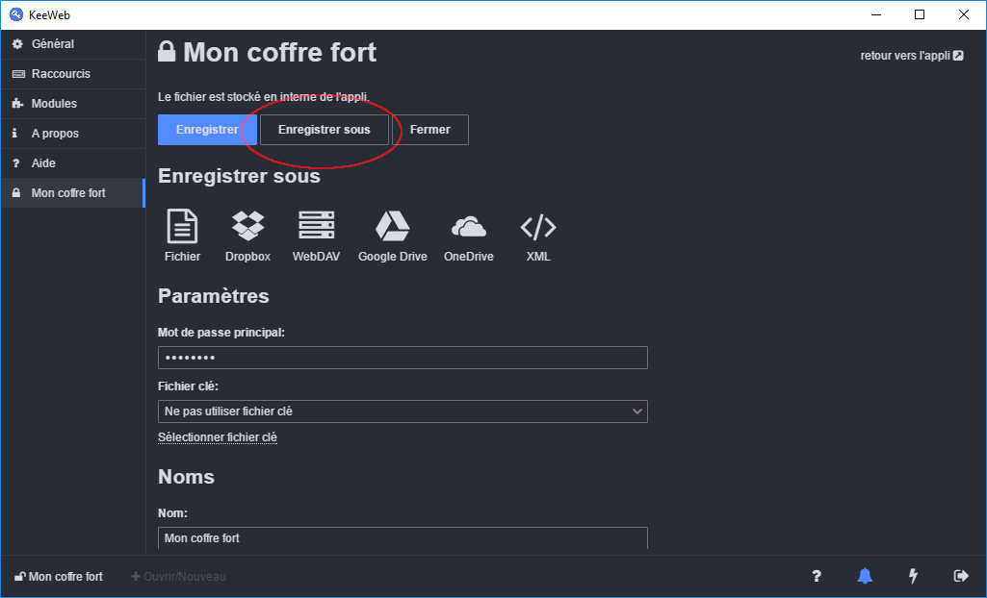Select Dropbox as storage destination

pos(247,234)
